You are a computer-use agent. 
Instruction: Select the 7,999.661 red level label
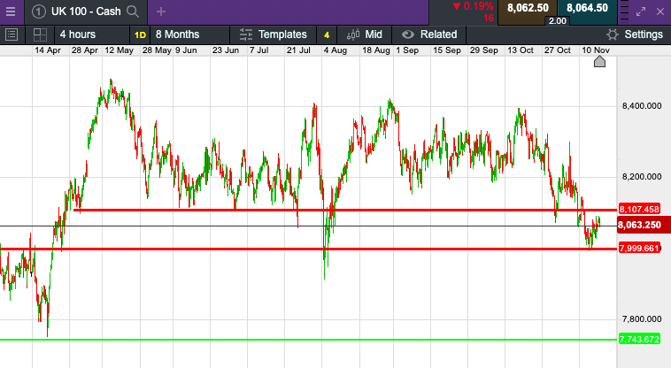(639, 249)
